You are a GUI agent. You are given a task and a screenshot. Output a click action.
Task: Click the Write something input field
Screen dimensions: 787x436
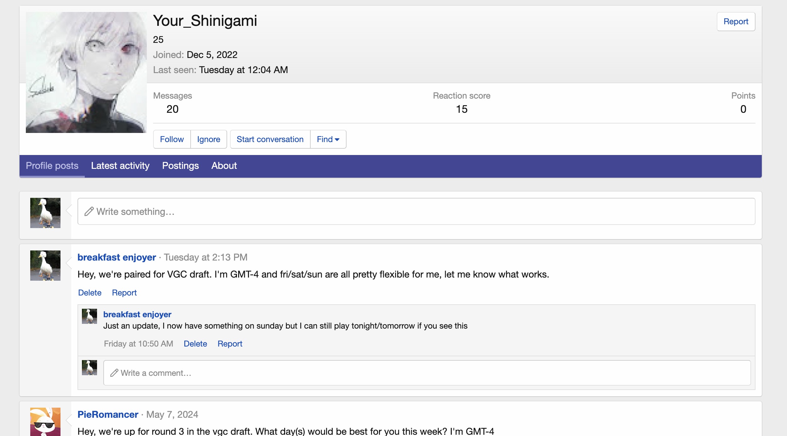[x=416, y=211]
